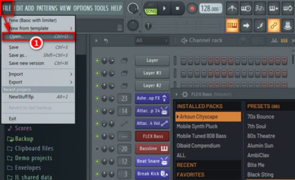The image size is (295, 180).
Task: Mute the Beat Snare channel light
Action: (x=97, y=161)
